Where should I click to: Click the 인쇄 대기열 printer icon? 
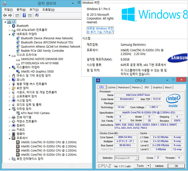click(13, 117)
